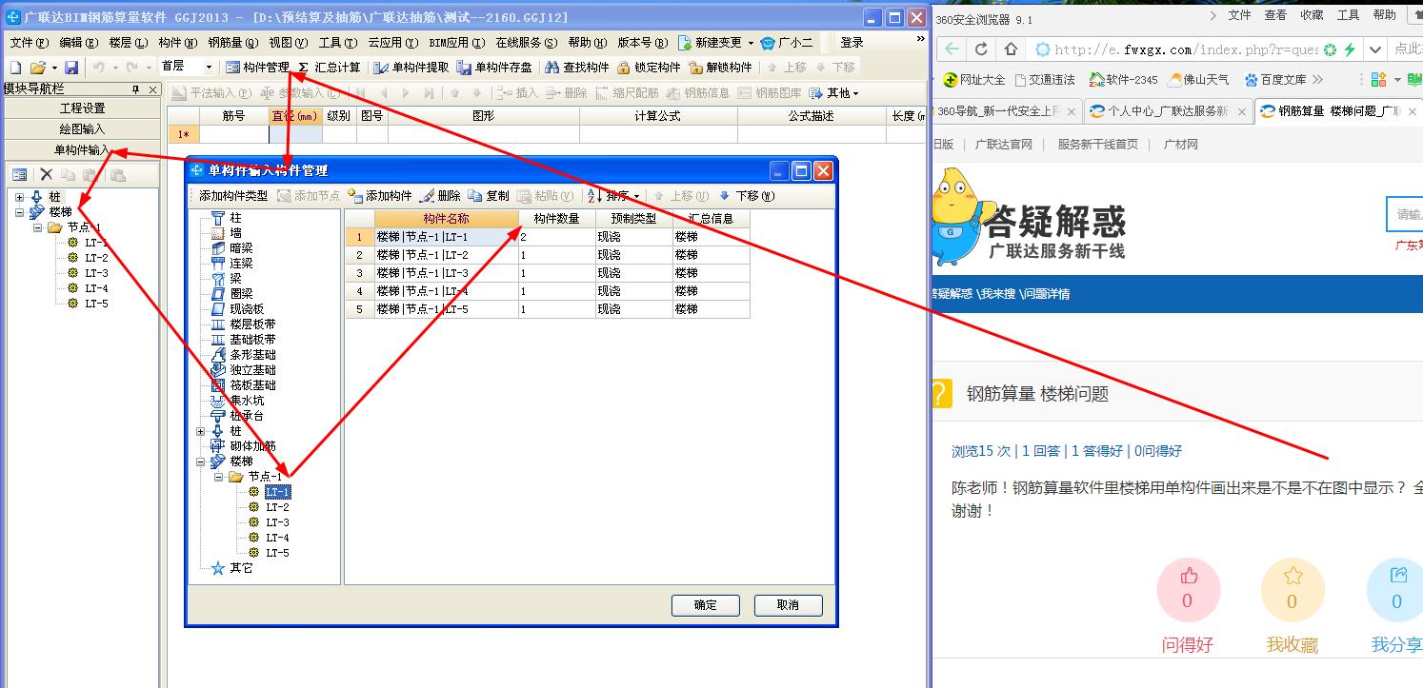Viewport: 1423px width, 688px height.
Task: Switch to 绘图输入 navigation panel
Action: (x=82, y=129)
